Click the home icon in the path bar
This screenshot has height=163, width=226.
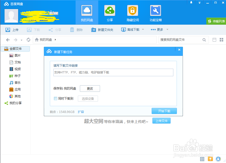pos(37,39)
